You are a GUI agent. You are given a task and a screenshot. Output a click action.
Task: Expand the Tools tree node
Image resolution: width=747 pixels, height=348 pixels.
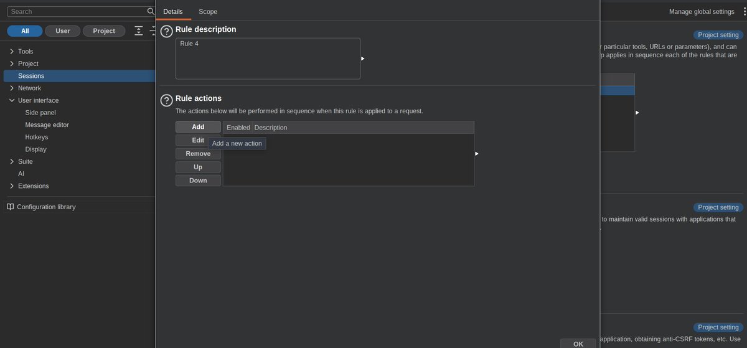point(12,51)
